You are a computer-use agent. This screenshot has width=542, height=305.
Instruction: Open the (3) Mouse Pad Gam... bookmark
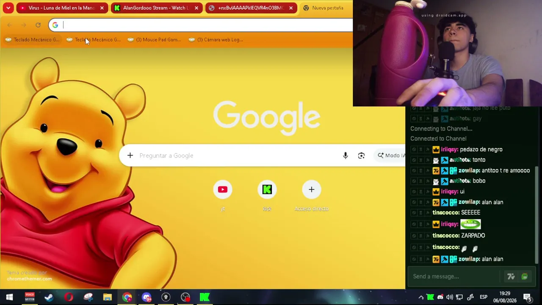tap(155, 39)
